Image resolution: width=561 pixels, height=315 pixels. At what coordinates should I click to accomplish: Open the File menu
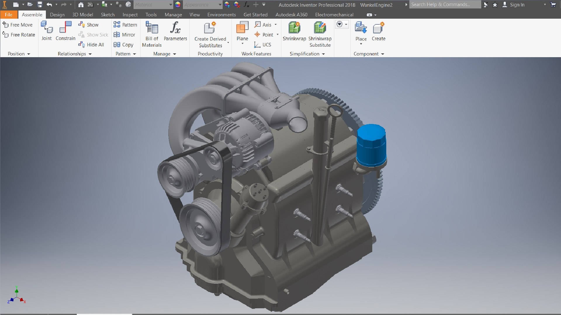(9, 15)
